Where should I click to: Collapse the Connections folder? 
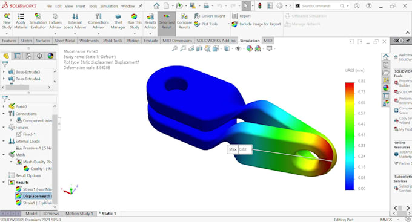click(4, 114)
